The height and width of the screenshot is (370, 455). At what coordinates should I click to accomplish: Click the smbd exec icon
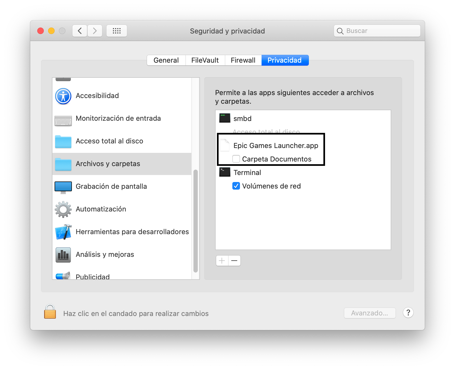tap(225, 118)
